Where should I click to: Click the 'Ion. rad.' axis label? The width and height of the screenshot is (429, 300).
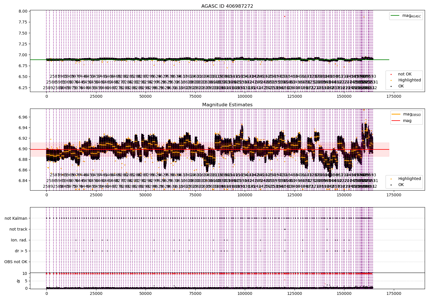[x=19, y=240]
